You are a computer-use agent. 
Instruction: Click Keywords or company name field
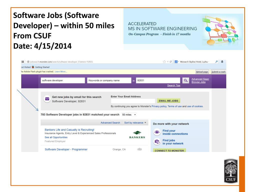109,80
